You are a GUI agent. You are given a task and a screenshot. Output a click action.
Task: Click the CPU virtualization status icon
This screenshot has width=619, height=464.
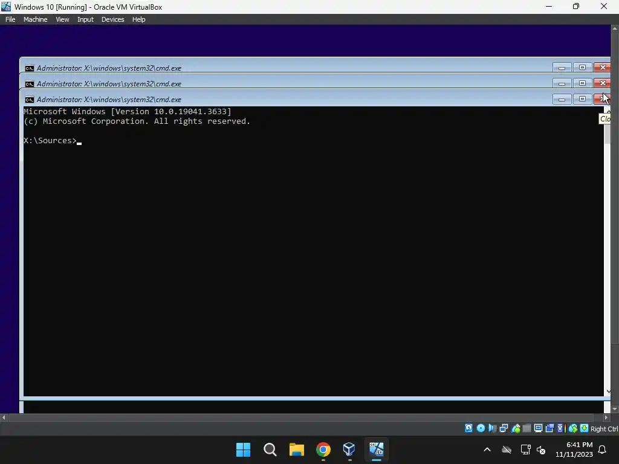coord(562,428)
